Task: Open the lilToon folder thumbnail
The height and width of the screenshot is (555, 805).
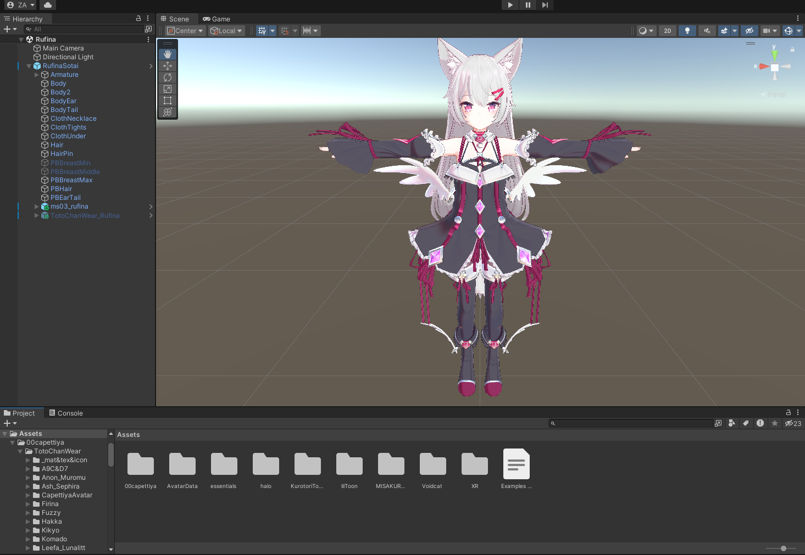Action: pos(349,465)
